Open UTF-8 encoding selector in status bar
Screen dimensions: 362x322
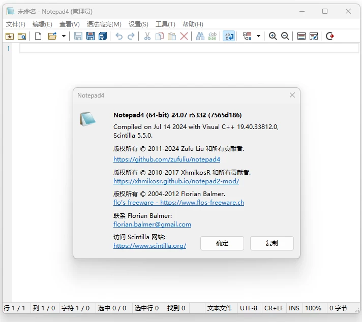click(249, 308)
